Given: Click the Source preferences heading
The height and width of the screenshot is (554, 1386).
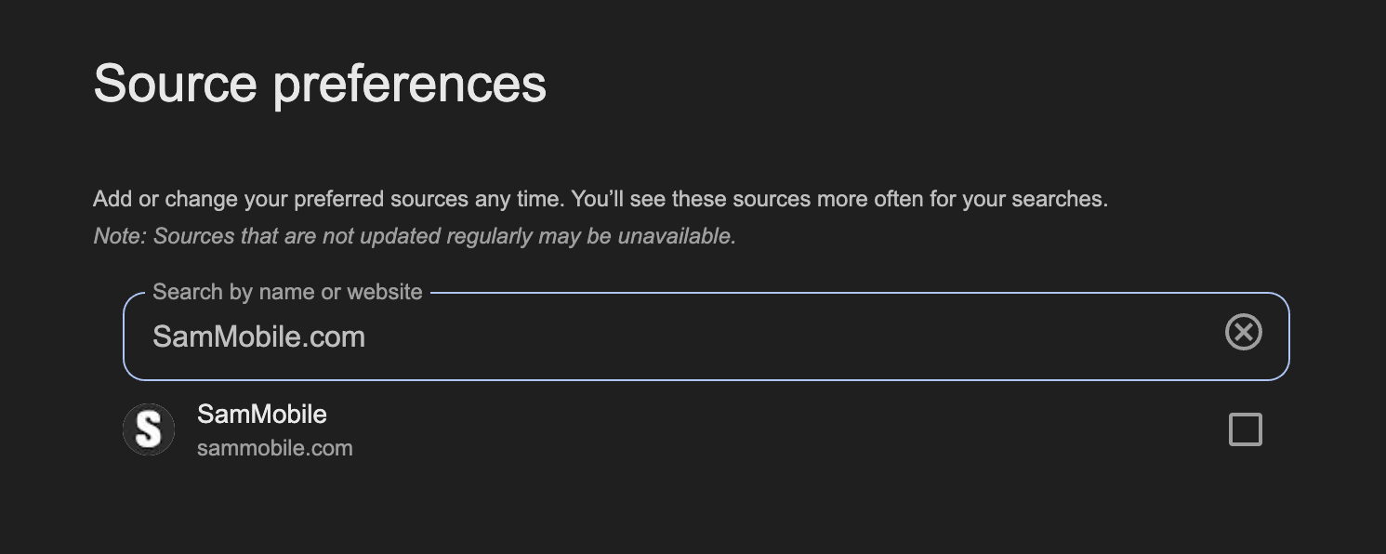Looking at the screenshot, I should click(x=320, y=84).
